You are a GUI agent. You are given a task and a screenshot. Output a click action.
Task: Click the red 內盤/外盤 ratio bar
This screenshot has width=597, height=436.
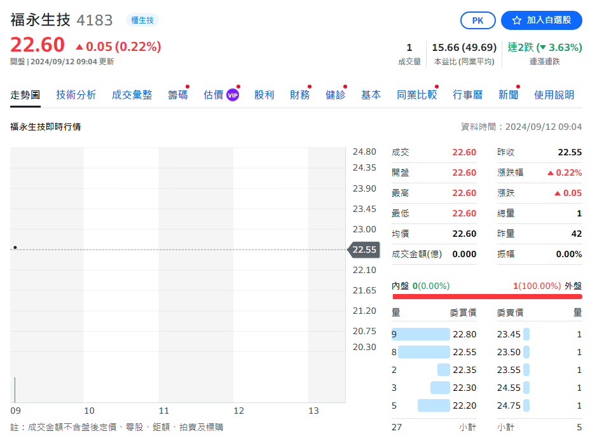coord(487,297)
